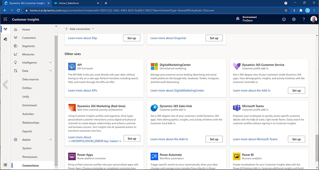Click the browser extensions puzzle icon

point(301,10)
